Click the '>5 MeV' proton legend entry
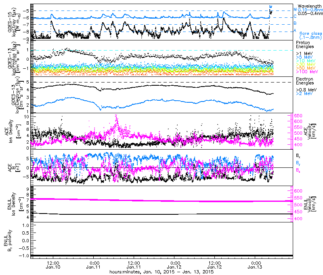 304,57
